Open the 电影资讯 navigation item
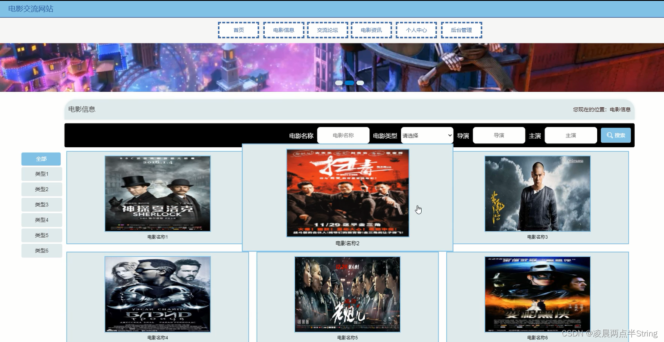Image resolution: width=664 pixels, height=342 pixels. (371, 30)
